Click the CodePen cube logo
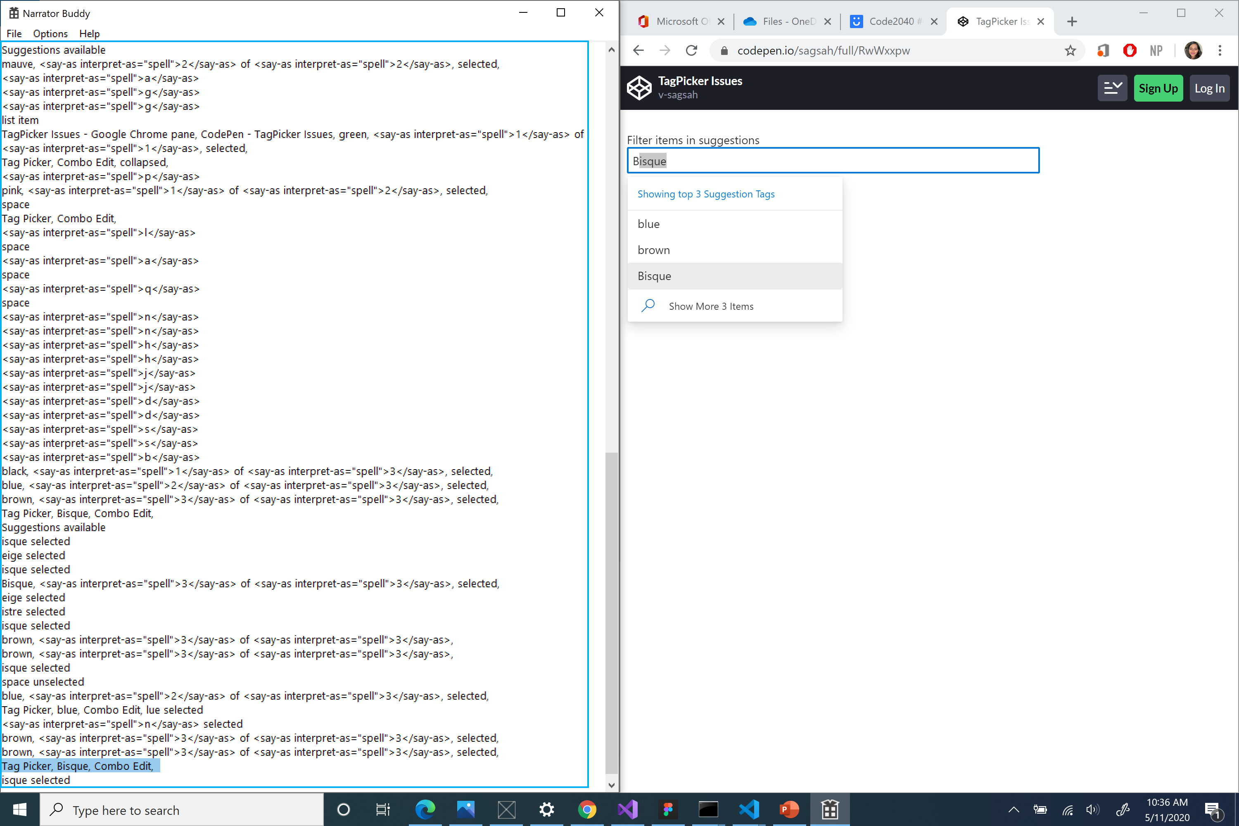The image size is (1239, 826). [639, 88]
